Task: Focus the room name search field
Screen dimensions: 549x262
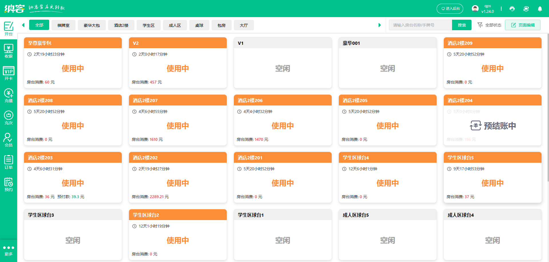Action: [420, 25]
